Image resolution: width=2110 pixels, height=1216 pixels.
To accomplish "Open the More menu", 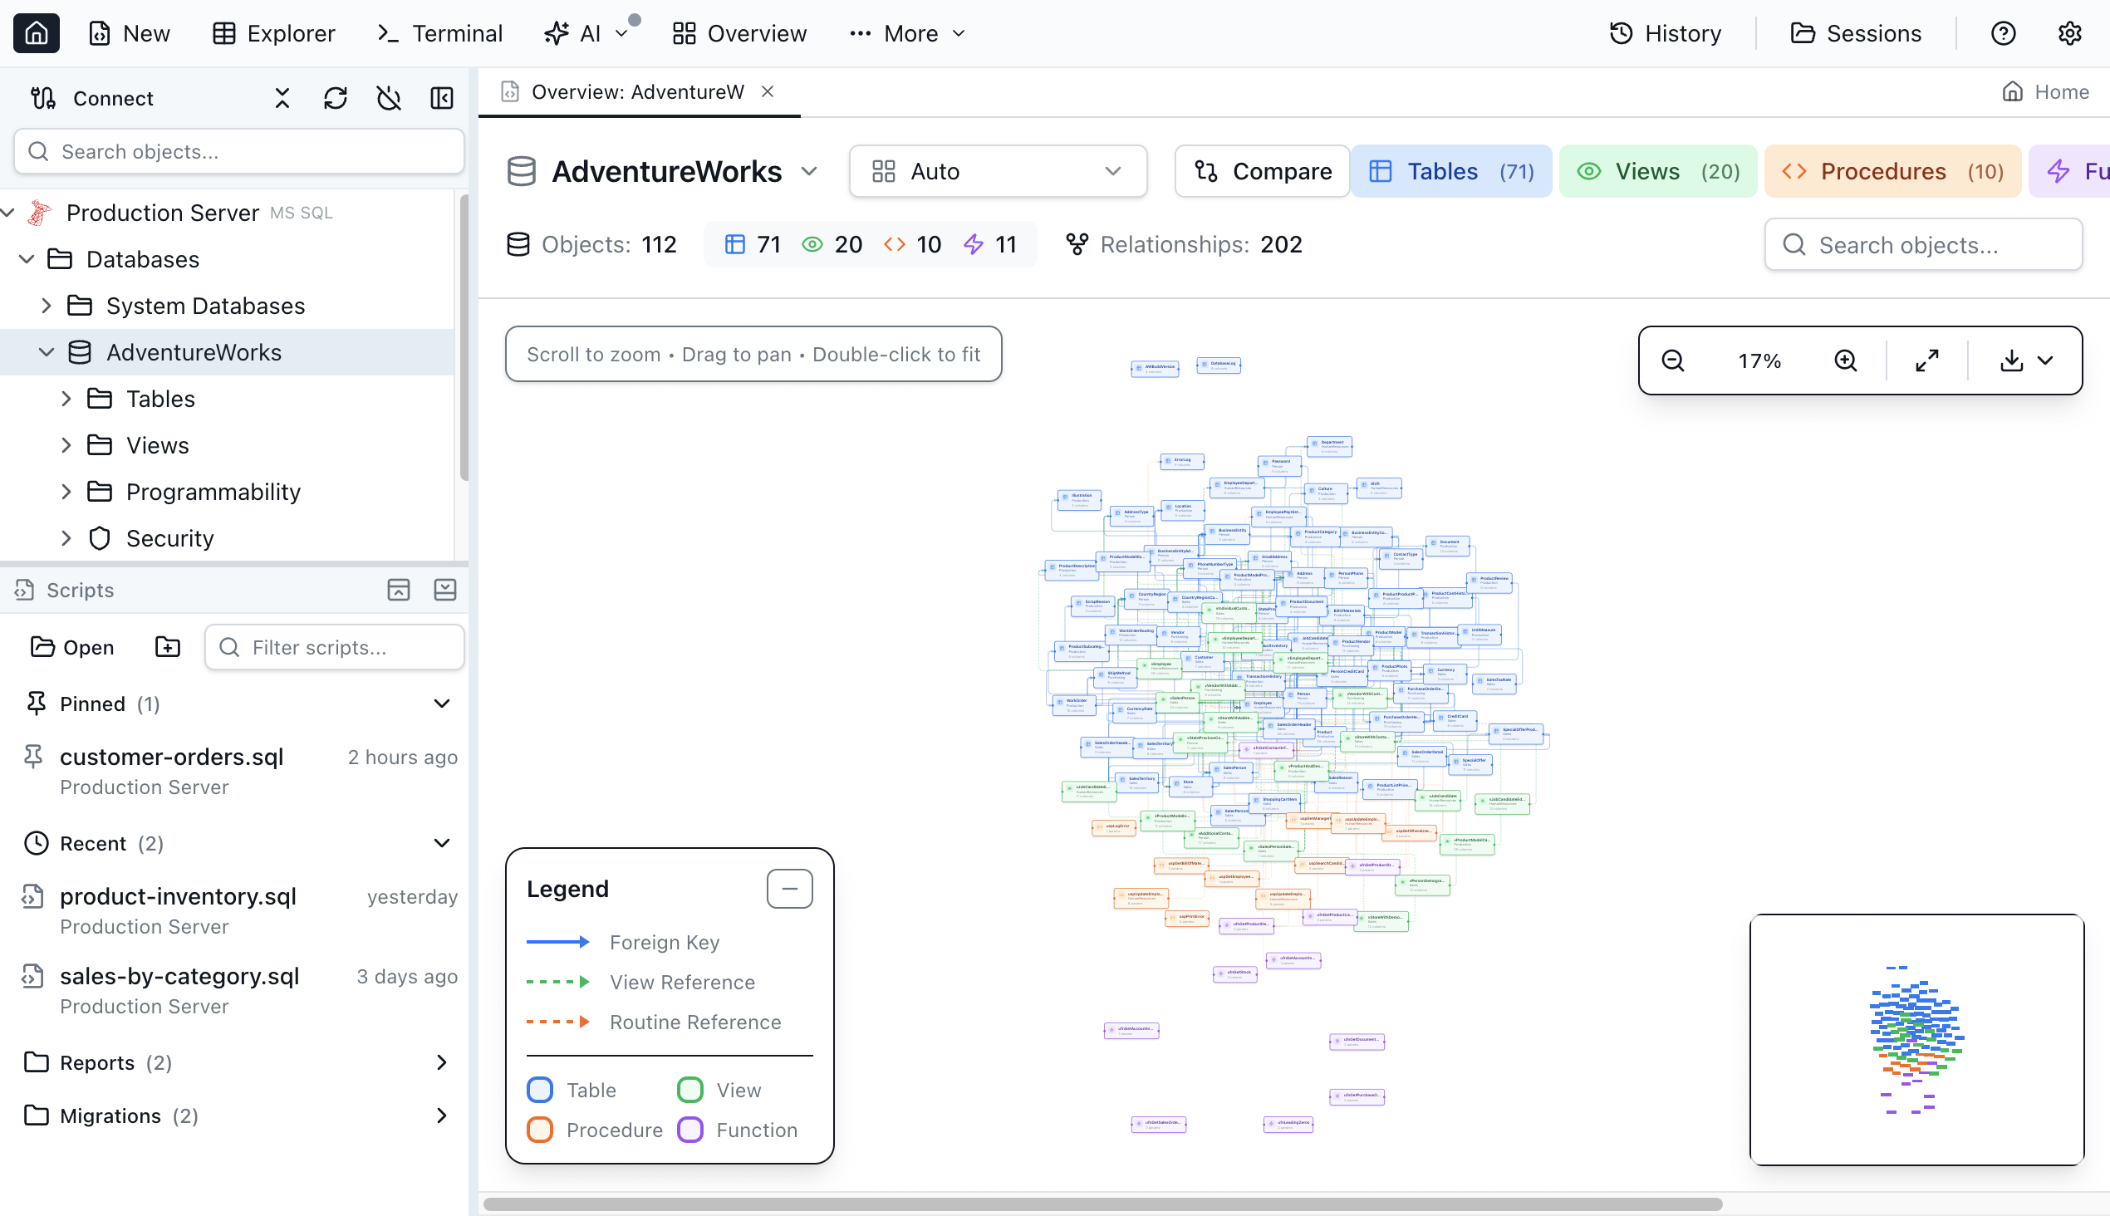I will tap(906, 33).
